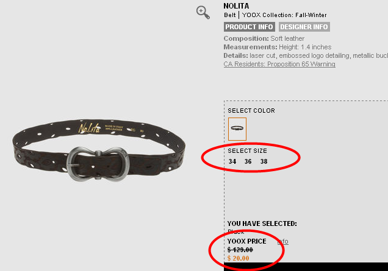Click the sale price $ 20.00
The image size is (388, 271).
pyautogui.click(x=238, y=258)
